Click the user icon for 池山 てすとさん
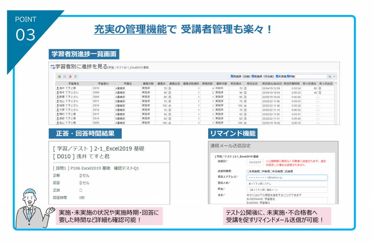This screenshot has width=374, height=242. [57, 101]
